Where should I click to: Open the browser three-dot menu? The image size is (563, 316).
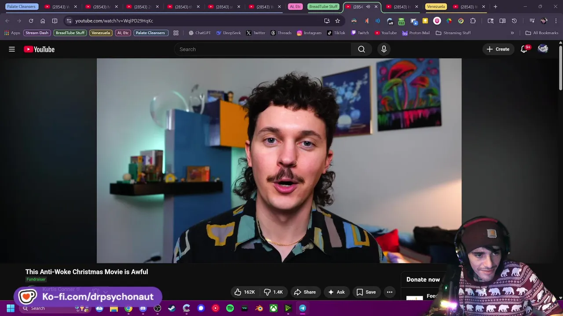click(555, 21)
